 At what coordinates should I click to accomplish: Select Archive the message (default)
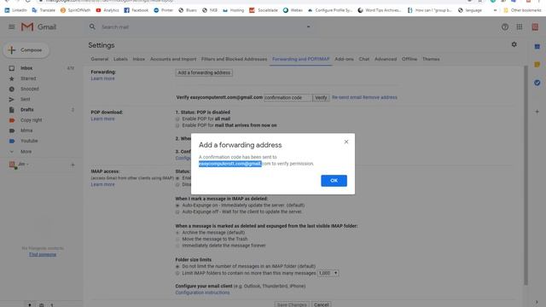177,233
